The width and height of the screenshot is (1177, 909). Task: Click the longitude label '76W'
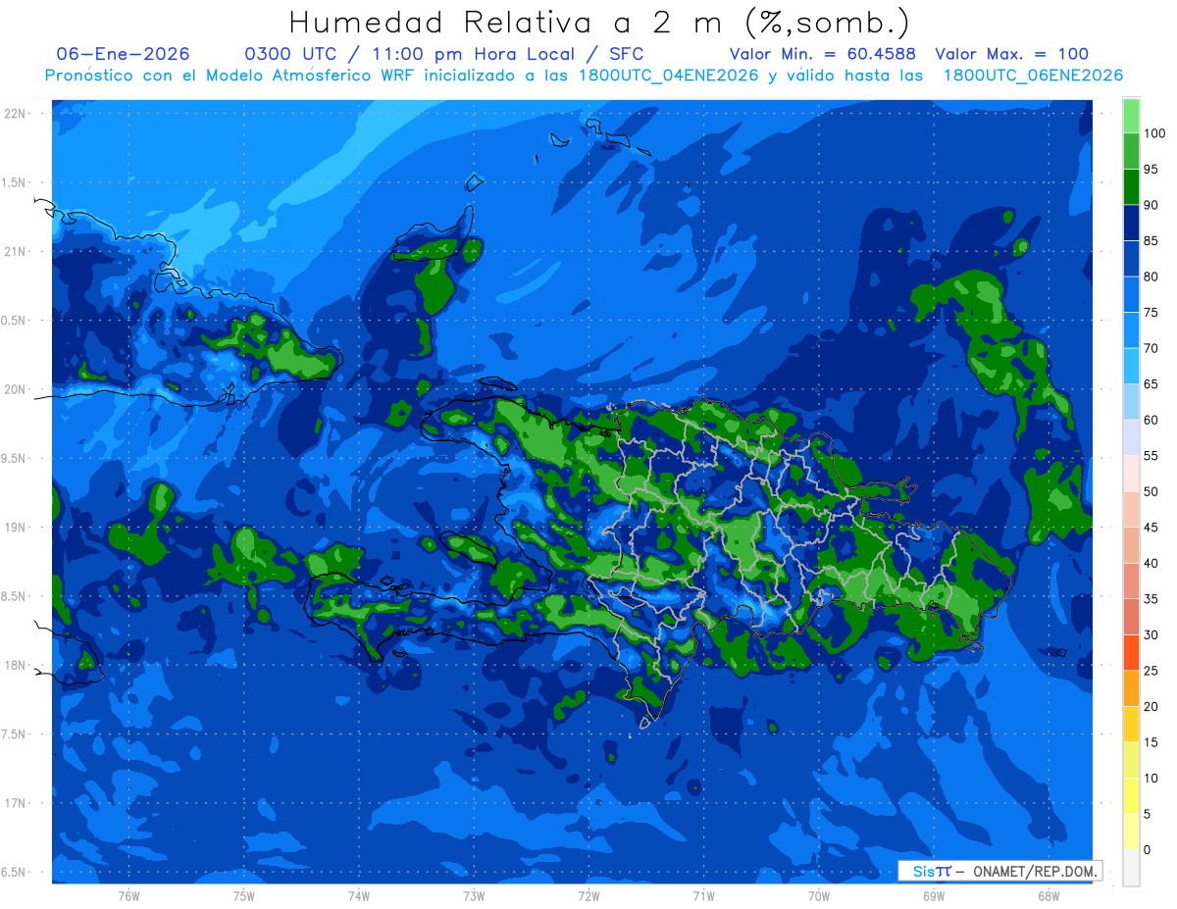[128, 896]
